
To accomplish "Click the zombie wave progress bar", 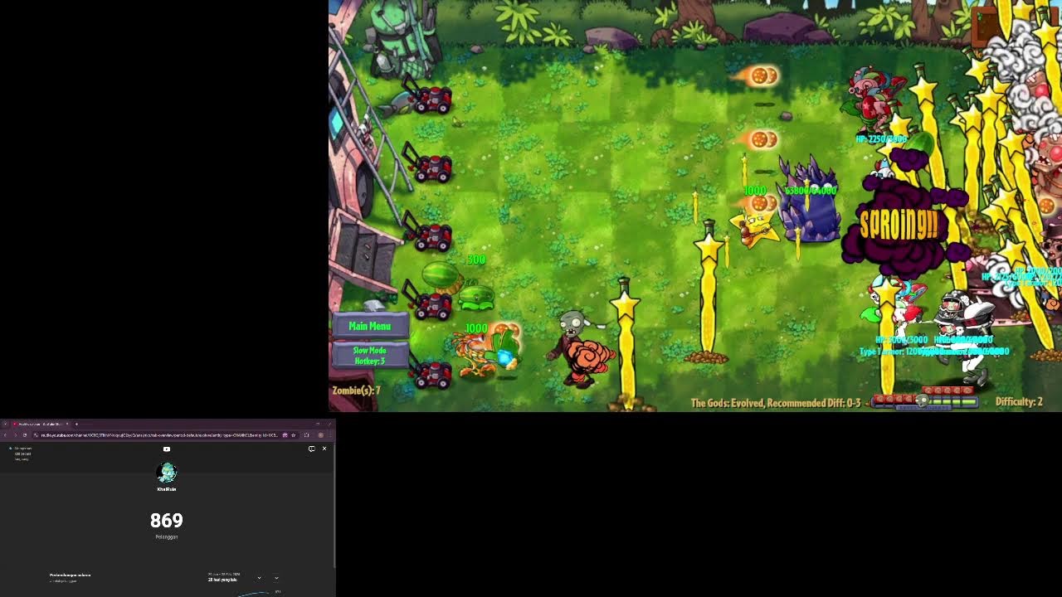I will coord(924,401).
